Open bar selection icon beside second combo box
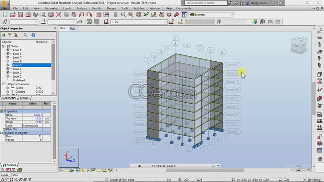 [x=43, y=22]
